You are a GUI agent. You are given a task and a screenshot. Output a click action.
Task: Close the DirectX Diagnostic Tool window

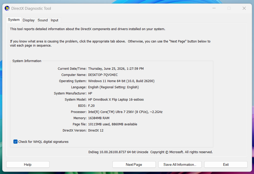click(x=244, y=8)
